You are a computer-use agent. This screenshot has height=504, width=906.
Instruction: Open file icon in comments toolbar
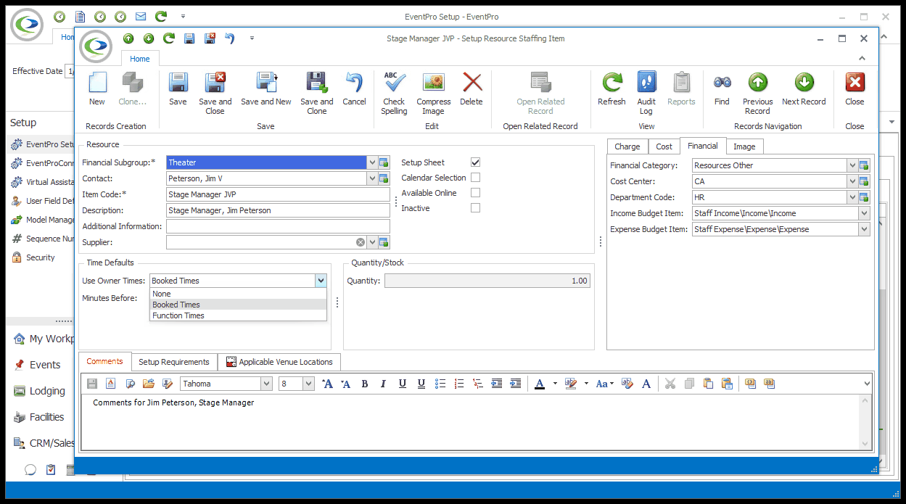pos(149,384)
